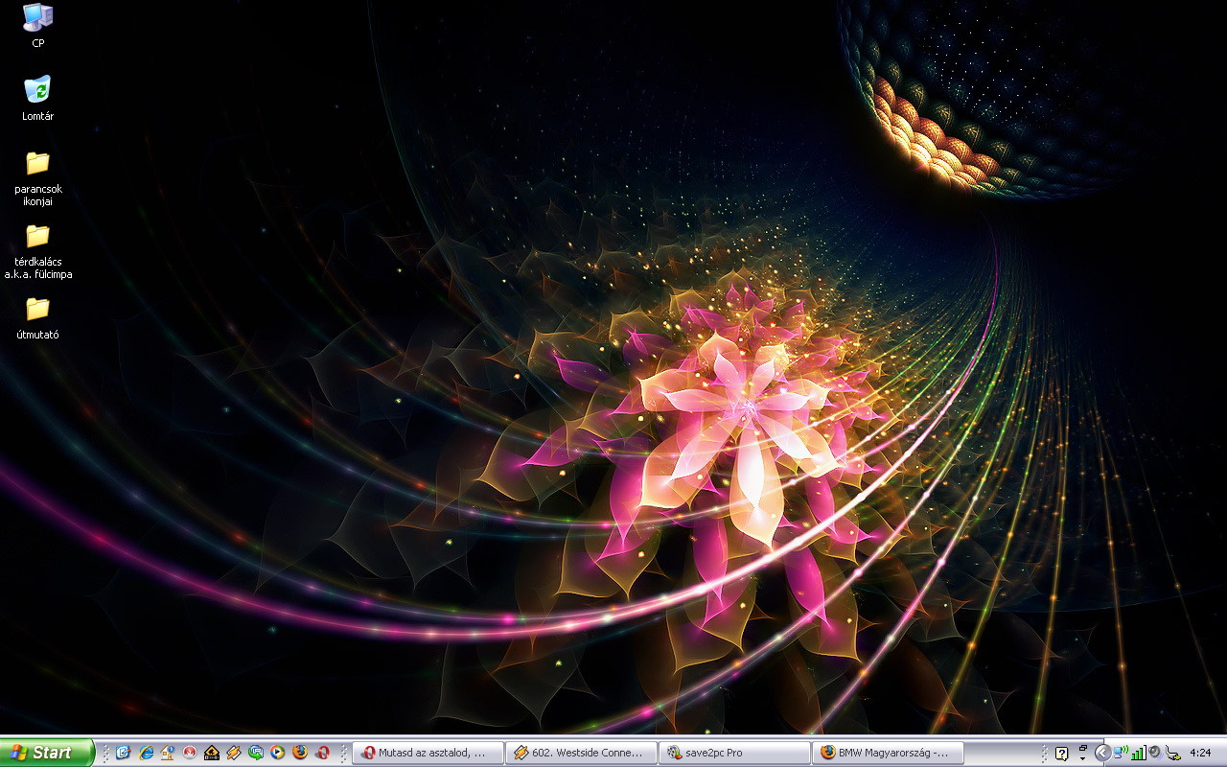Image resolution: width=1227 pixels, height=767 pixels.
Task: Click the 4:24 system clock
Action: click(1200, 753)
